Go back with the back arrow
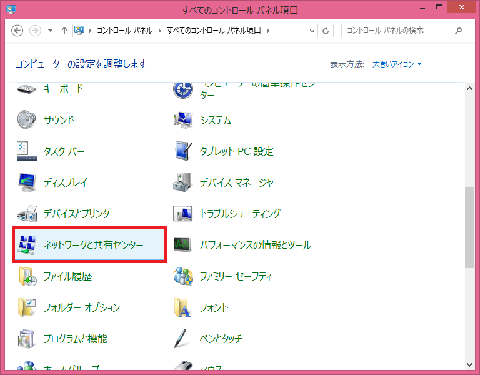Image resolution: width=480 pixels, height=375 pixels. click(17, 31)
